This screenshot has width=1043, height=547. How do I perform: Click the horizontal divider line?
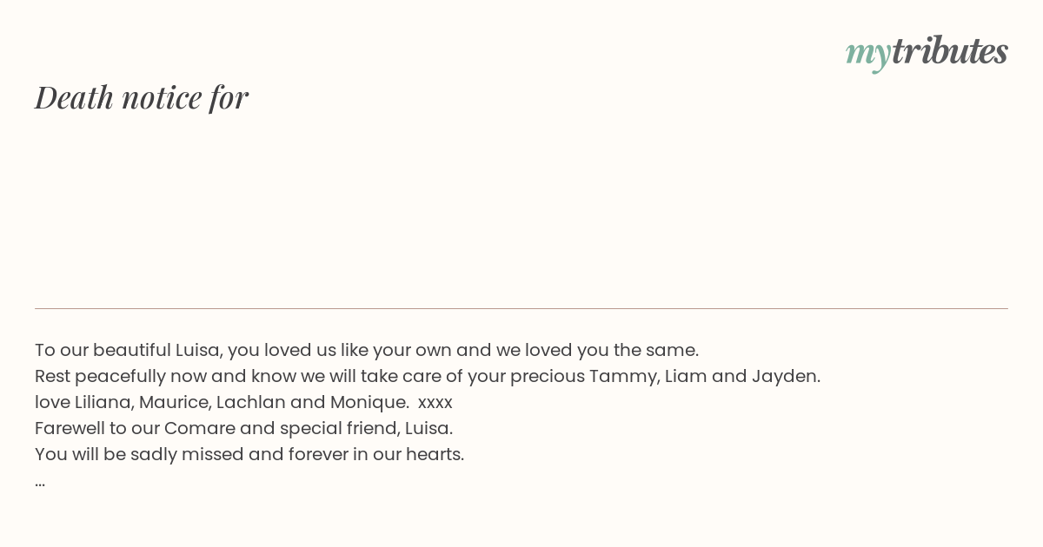point(521,308)
